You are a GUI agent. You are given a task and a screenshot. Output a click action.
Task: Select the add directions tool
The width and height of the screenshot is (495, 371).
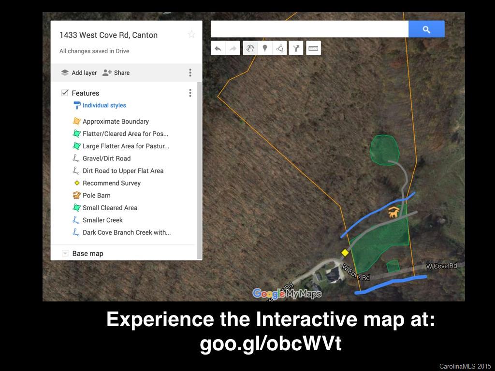[x=296, y=48]
